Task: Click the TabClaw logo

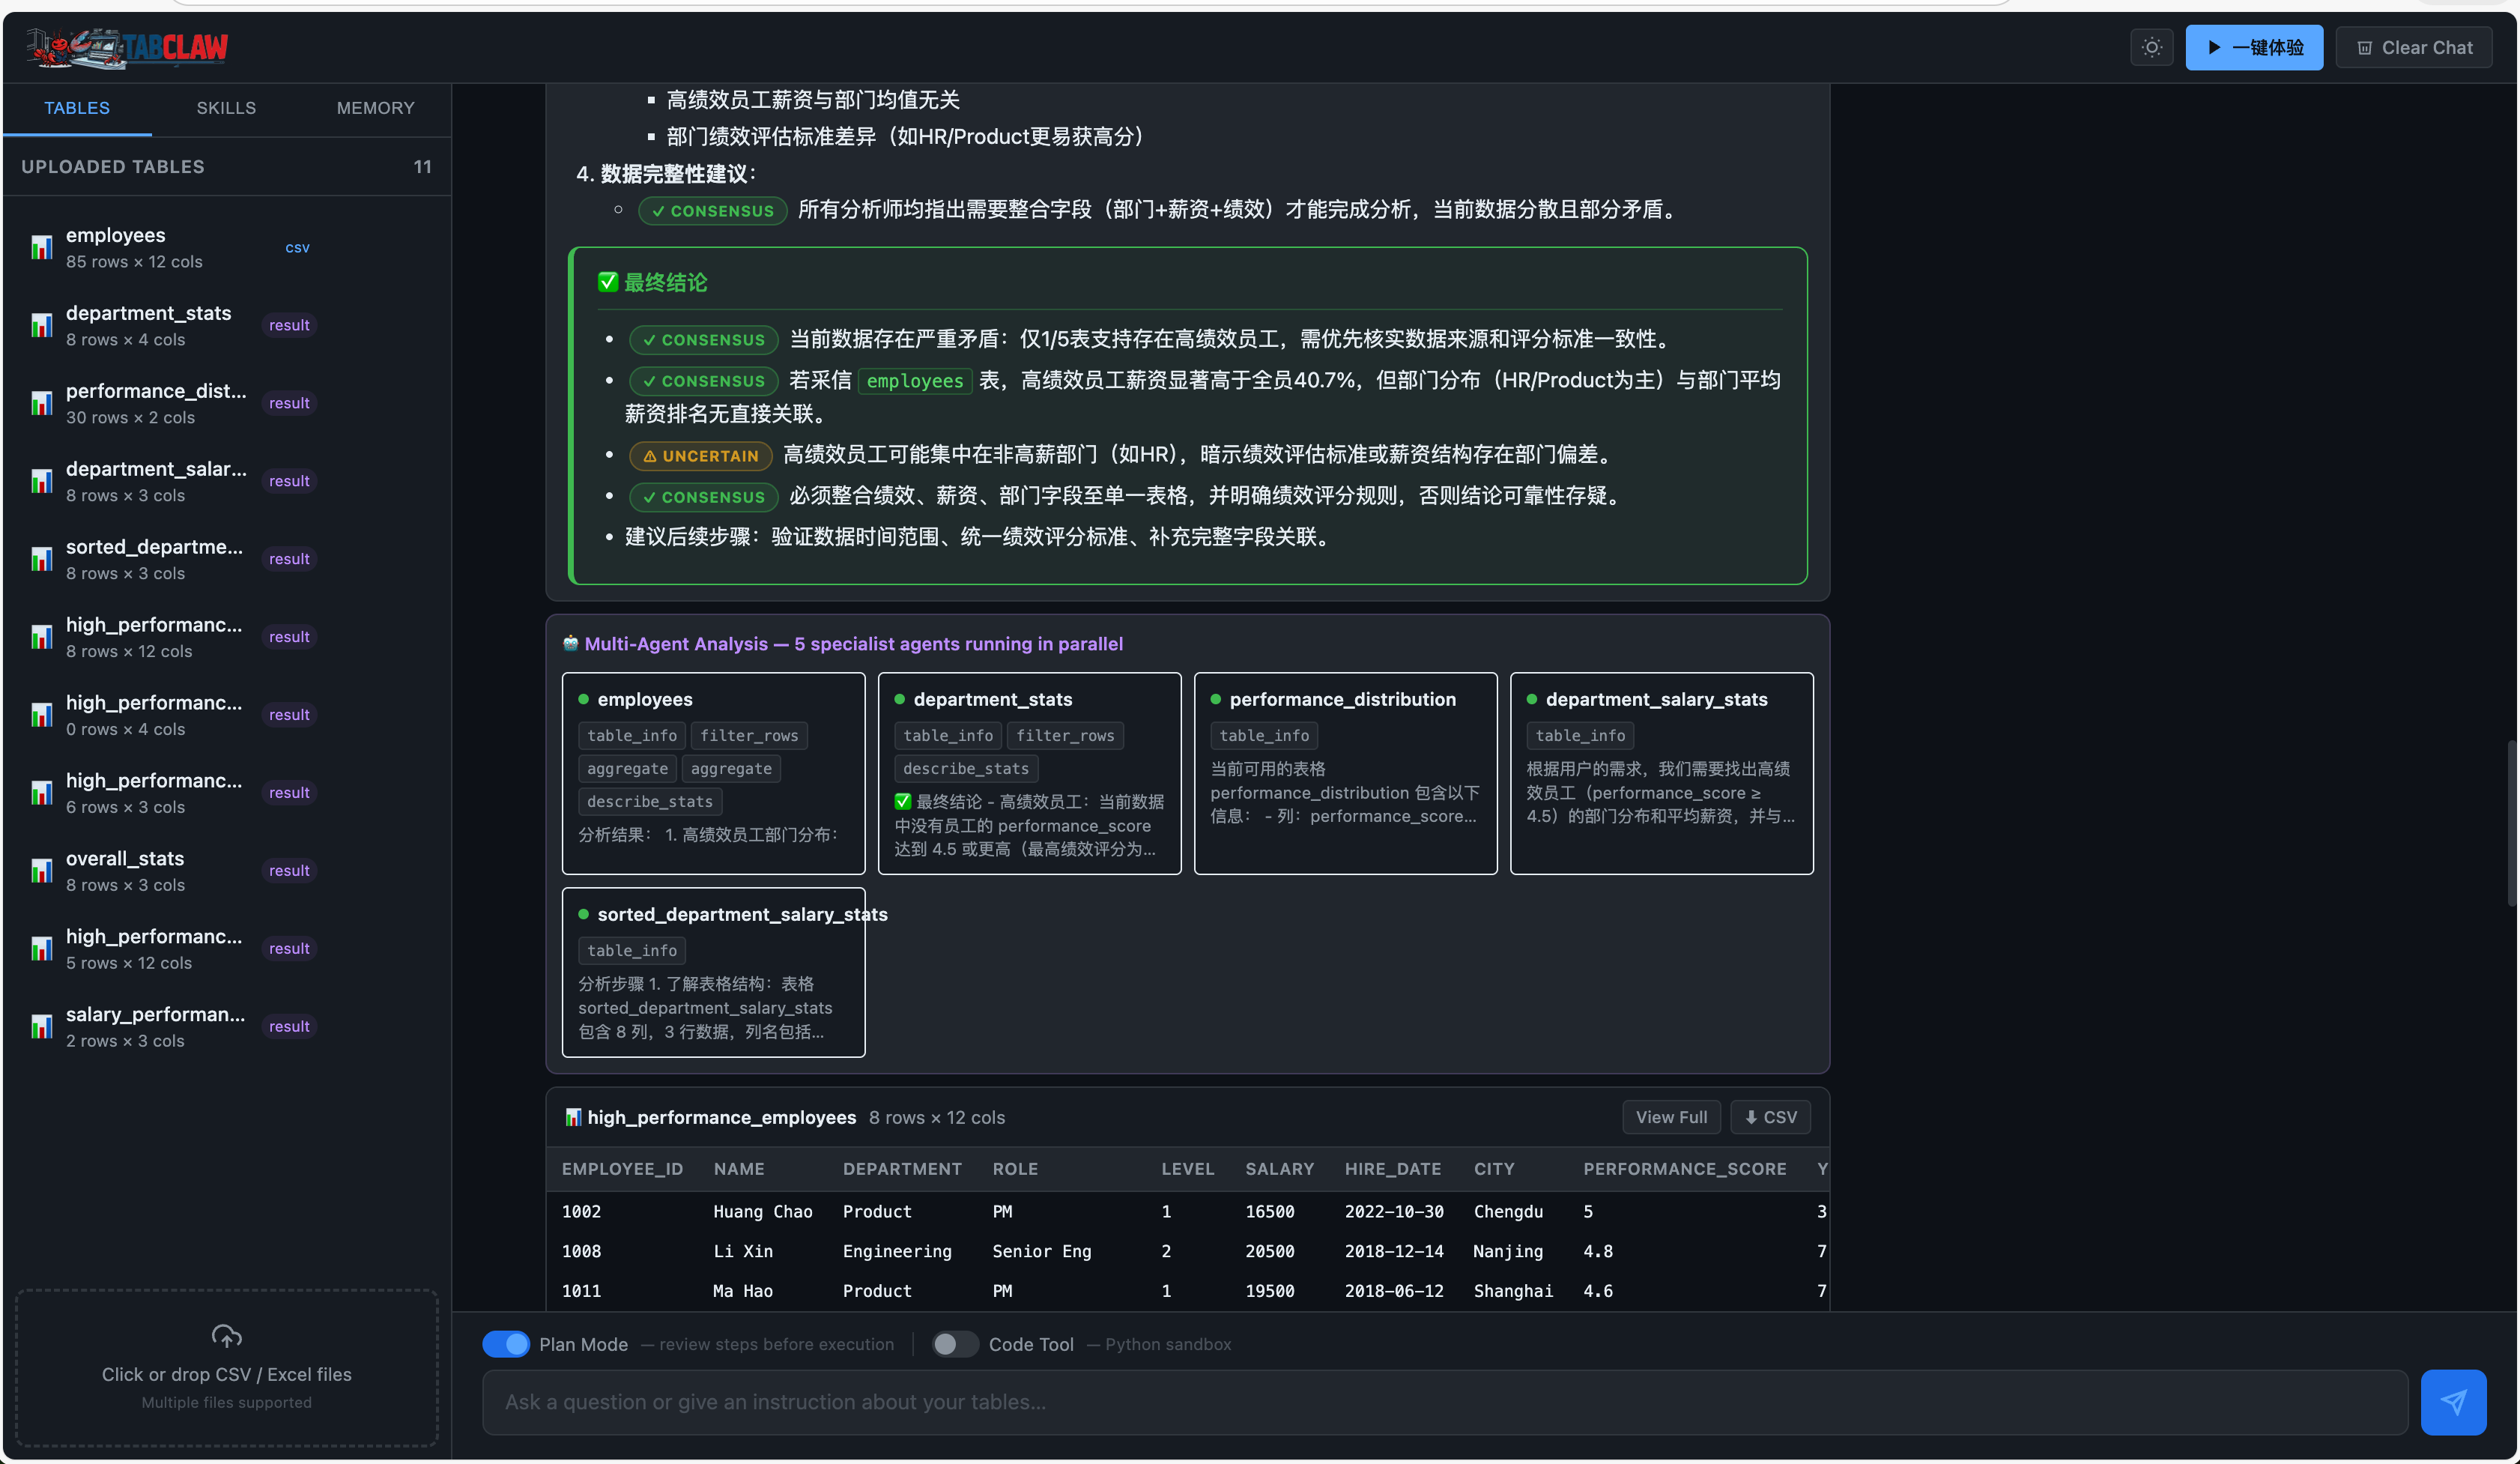Action: coord(128,47)
